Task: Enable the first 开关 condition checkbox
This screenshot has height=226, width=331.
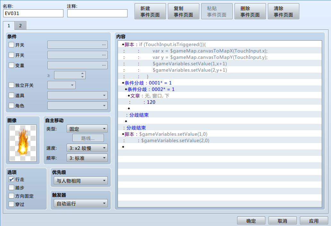Action: coord(11,45)
